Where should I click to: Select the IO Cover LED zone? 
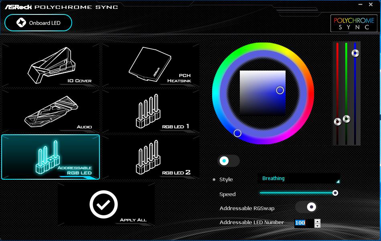[51, 65]
